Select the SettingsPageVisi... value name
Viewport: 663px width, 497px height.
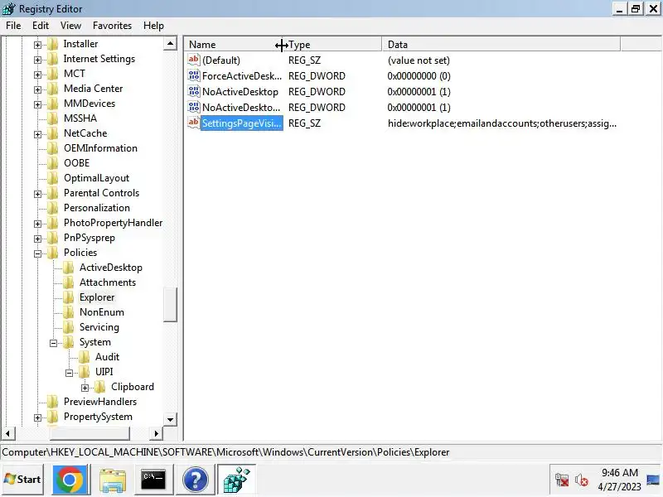point(242,123)
